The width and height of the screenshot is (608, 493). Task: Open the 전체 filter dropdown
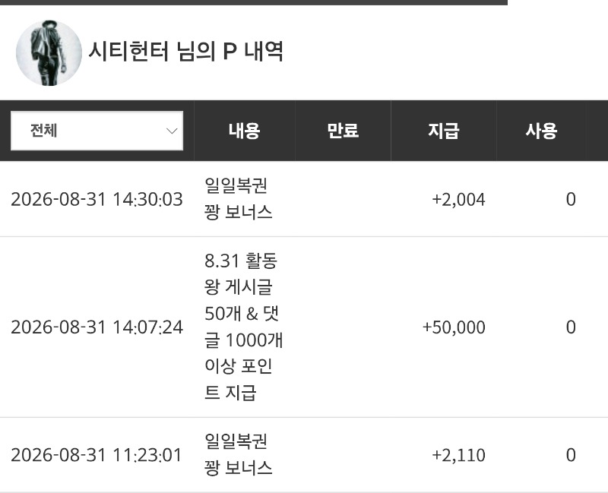[97, 131]
